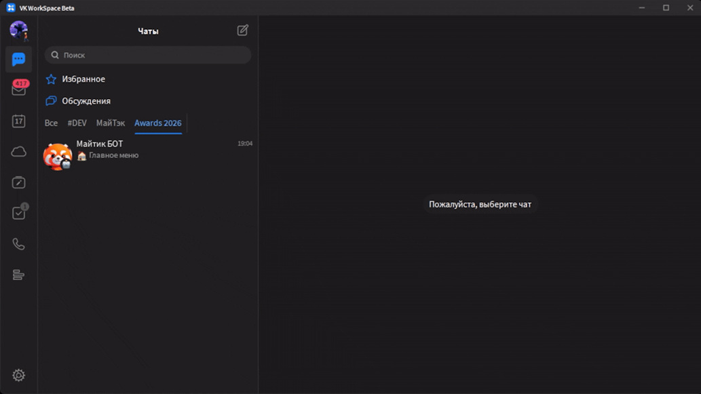Open the Chats section in the sidebar
This screenshot has width=701, height=394.
18,60
